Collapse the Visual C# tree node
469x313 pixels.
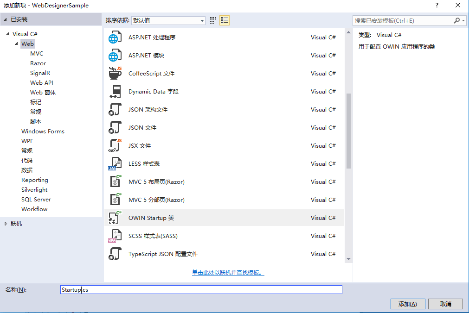coord(7,34)
